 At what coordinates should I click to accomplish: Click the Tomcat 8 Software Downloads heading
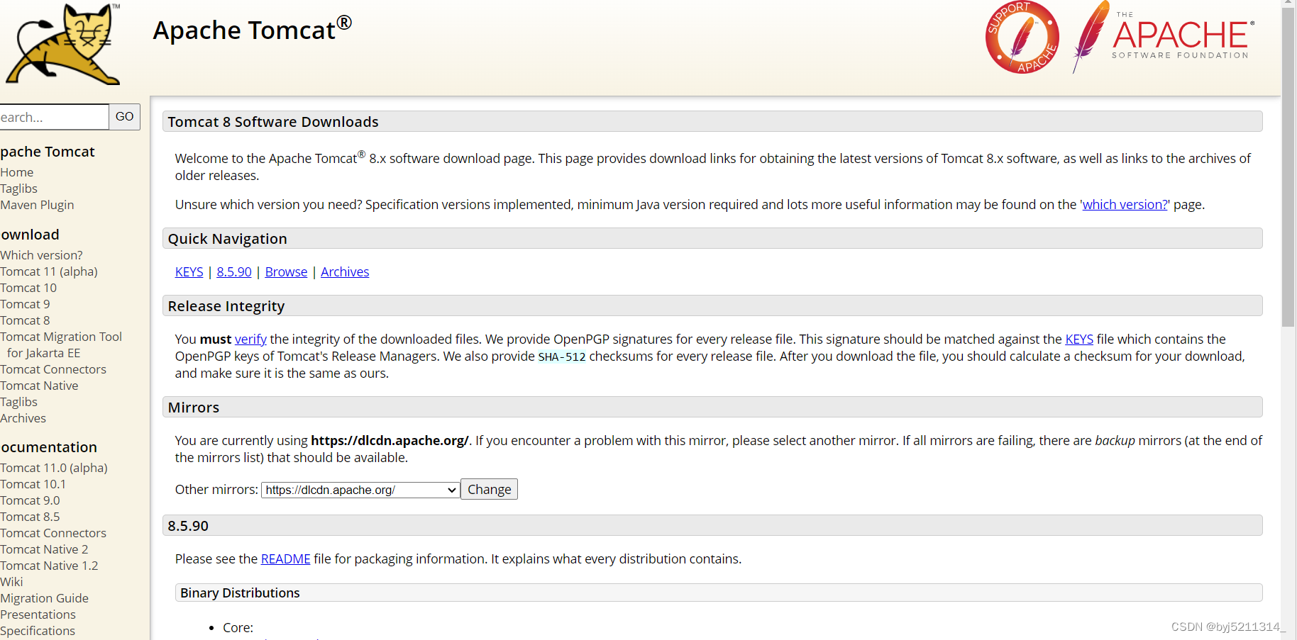(x=273, y=122)
